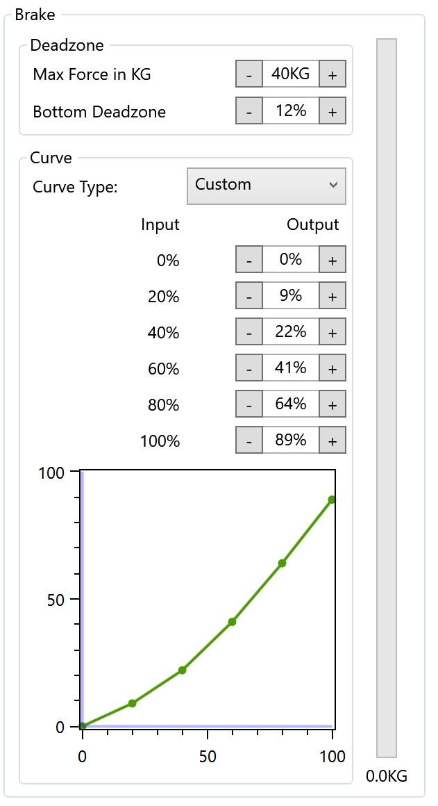This screenshot has width=438, height=806.
Task: Increase output for 80% input
Action: click(332, 404)
